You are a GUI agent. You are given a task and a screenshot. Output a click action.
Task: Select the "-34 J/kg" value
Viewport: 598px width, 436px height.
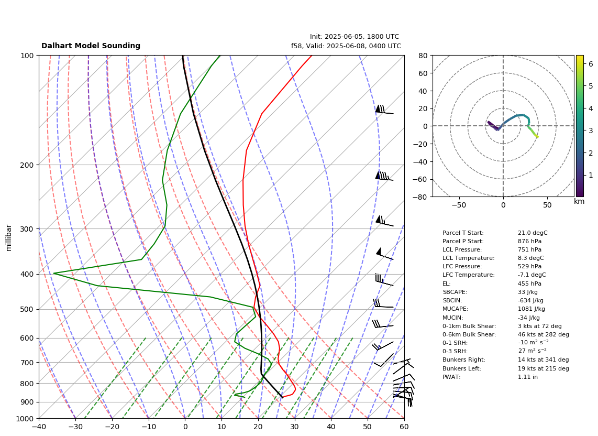pyautogui.click(x=529, y=318)
